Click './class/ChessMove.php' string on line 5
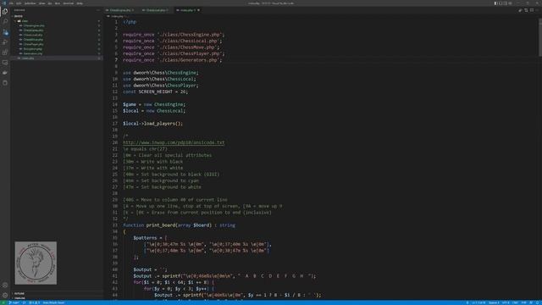This screenshot has width=542, height=305. point(187,47)
